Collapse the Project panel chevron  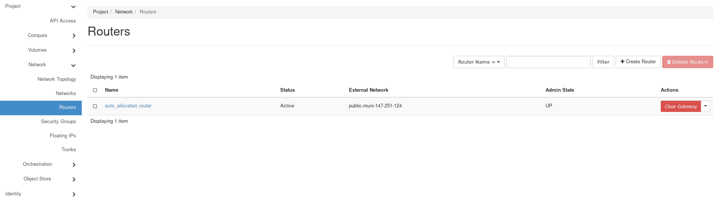pyautogui.click(x=74, y=7)
